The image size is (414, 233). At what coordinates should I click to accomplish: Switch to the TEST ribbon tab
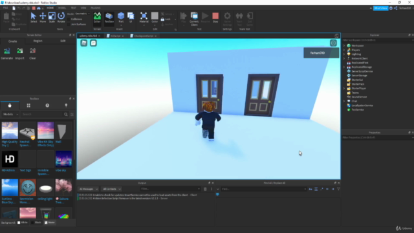pyautogui.click(x=73, y=8)
